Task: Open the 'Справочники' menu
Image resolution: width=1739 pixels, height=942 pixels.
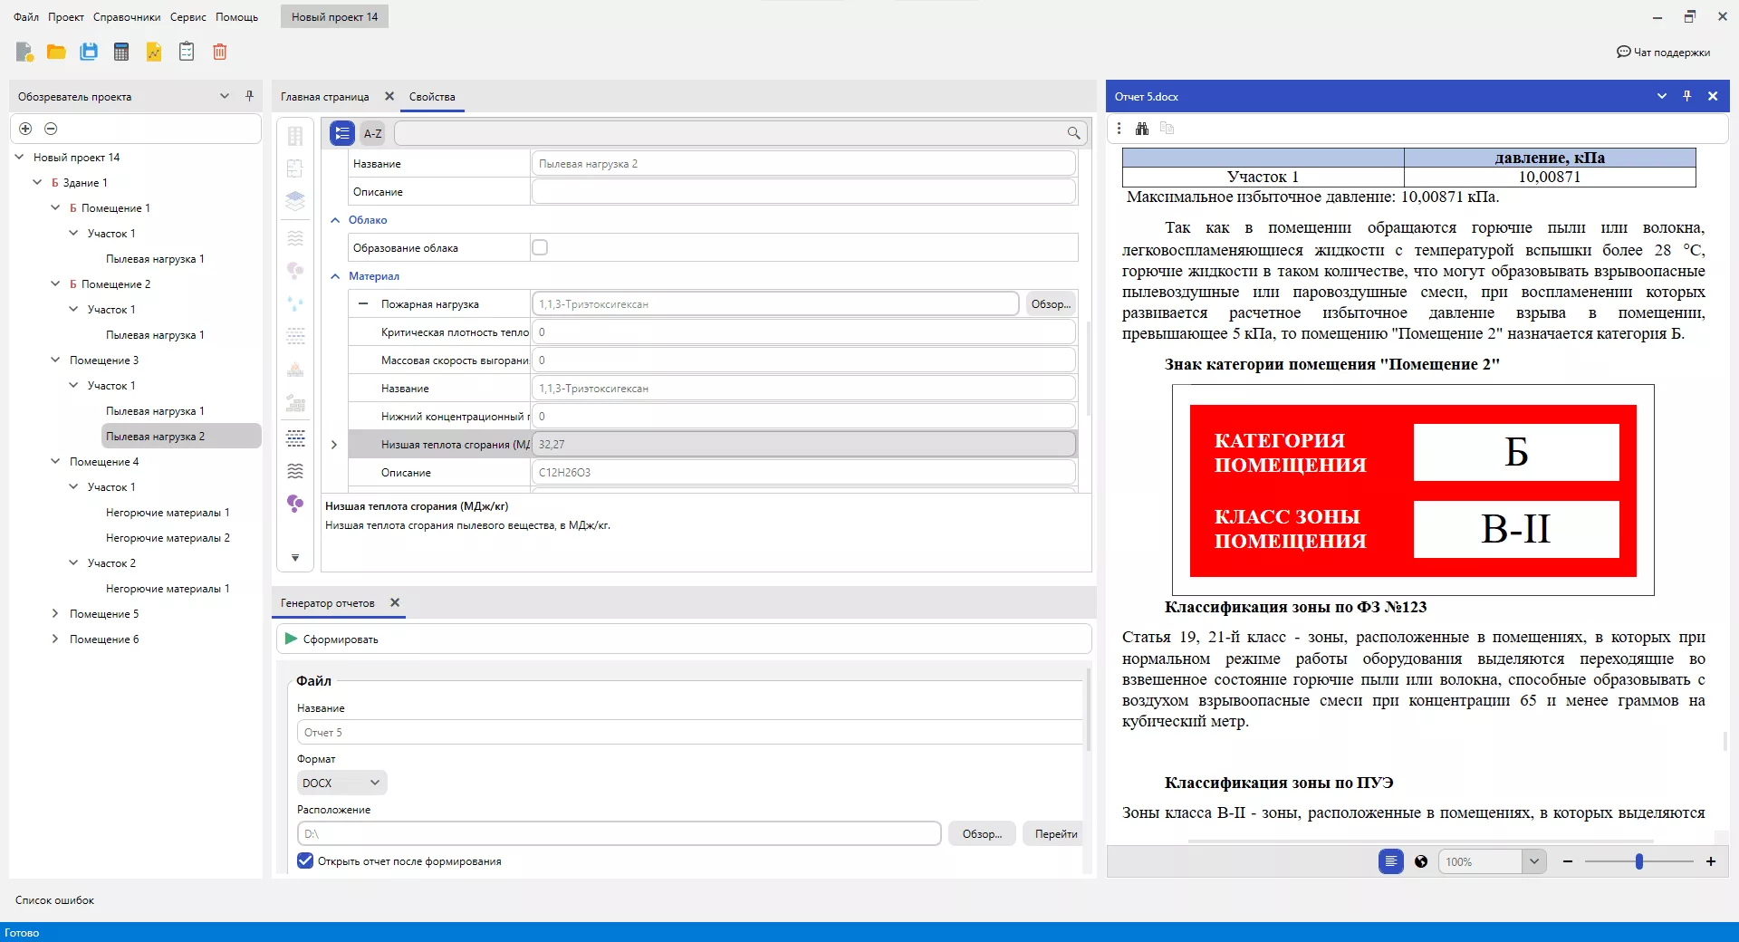Action: 127,17
